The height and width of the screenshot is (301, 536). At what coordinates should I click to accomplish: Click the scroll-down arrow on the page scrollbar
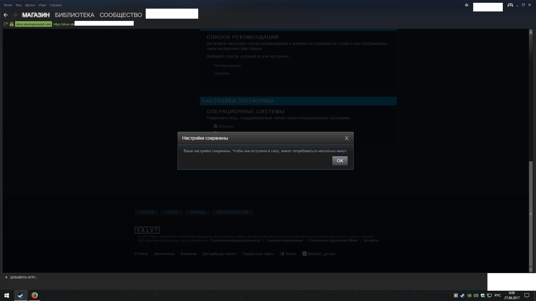pos(531,270)
